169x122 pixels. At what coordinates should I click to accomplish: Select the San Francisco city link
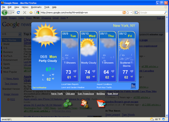(x=86, y=94)
